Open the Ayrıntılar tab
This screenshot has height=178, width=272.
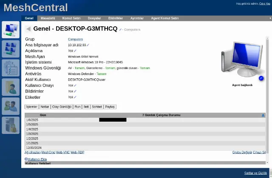[x=137, y=18]
